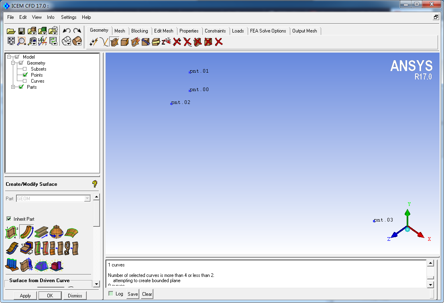Choose the Delete Body tool

tap(208, 42)
